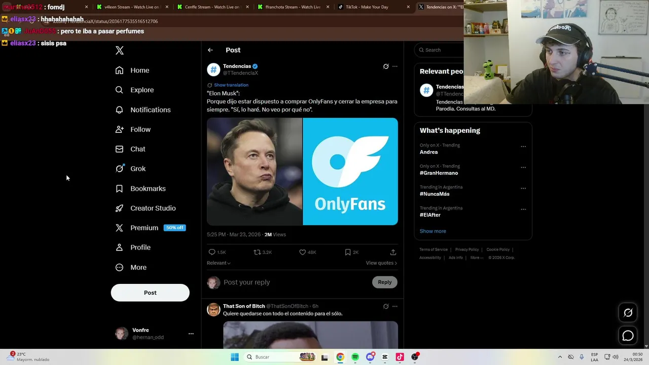This screenshot has width=649, height=365.
Task: Click the Premium X icon
Action: point(119,228)
